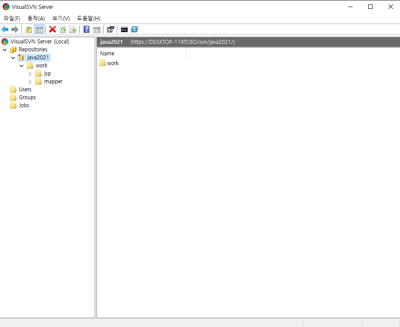This screenshot has width=400, height=327.
Task: Expand the jsp folder chevron
Action: tap(30, 74)
